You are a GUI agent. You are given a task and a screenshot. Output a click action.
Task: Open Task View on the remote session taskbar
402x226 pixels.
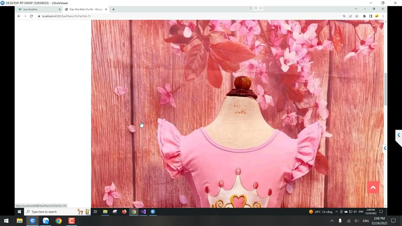point(95,212)
